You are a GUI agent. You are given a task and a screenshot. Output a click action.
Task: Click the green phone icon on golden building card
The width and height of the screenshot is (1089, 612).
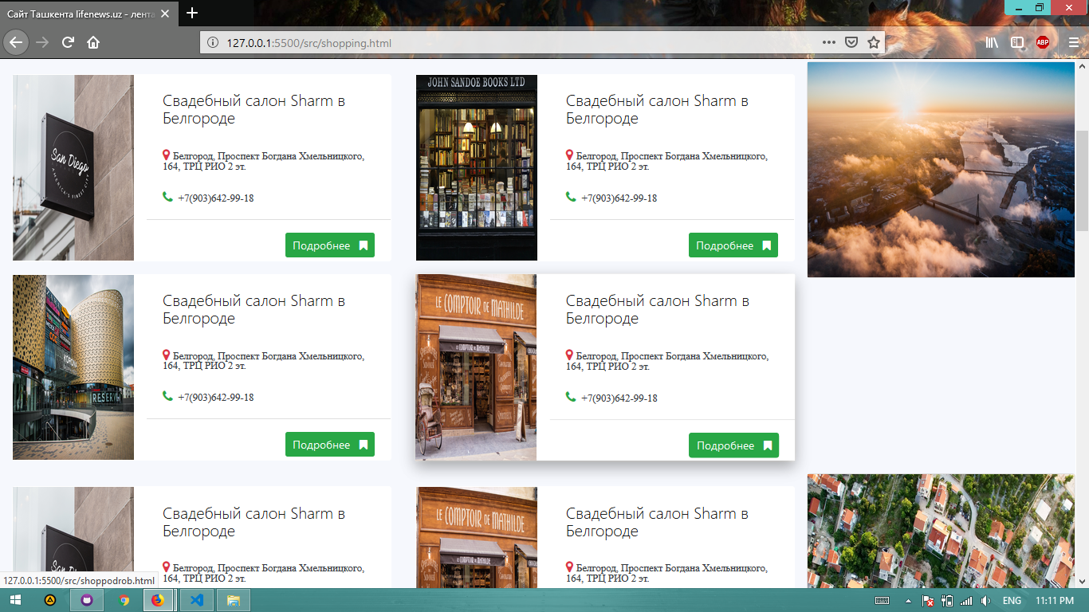pos(167,396)
